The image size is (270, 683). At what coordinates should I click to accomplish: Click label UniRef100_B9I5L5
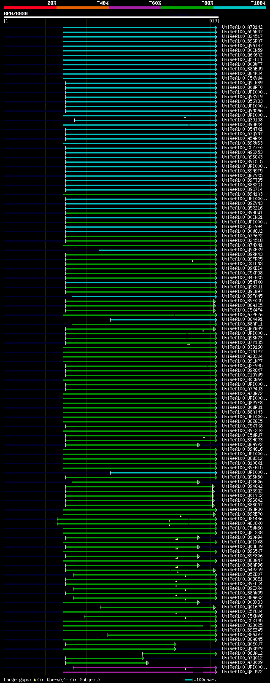click(x=243, y=162)
